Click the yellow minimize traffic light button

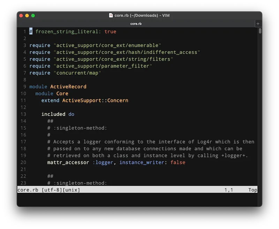[x=27, y=15]
